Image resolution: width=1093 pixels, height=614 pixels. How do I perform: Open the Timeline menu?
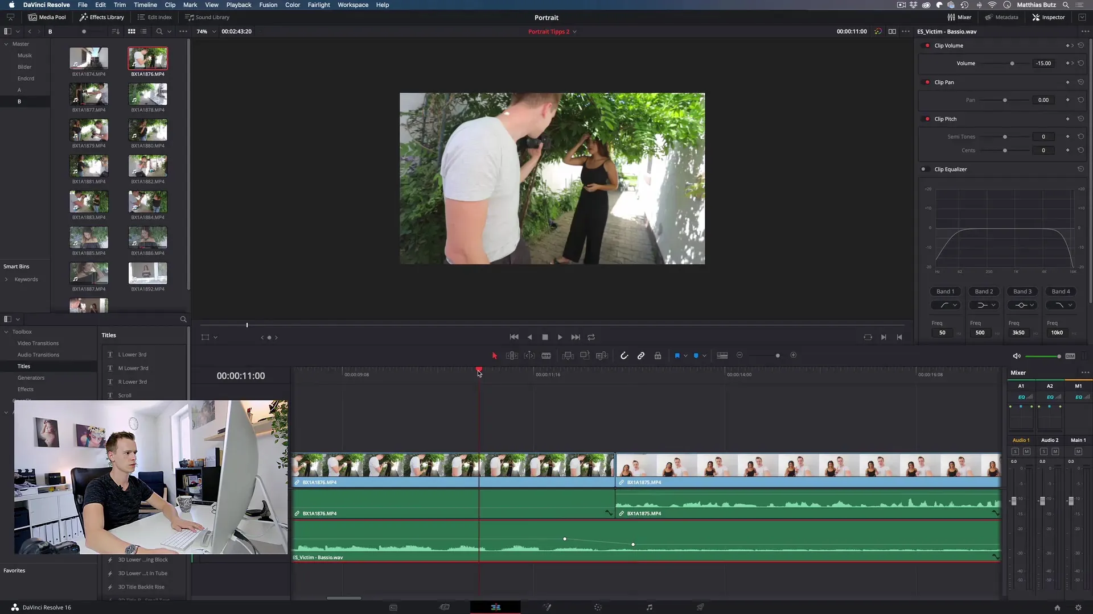145,5
